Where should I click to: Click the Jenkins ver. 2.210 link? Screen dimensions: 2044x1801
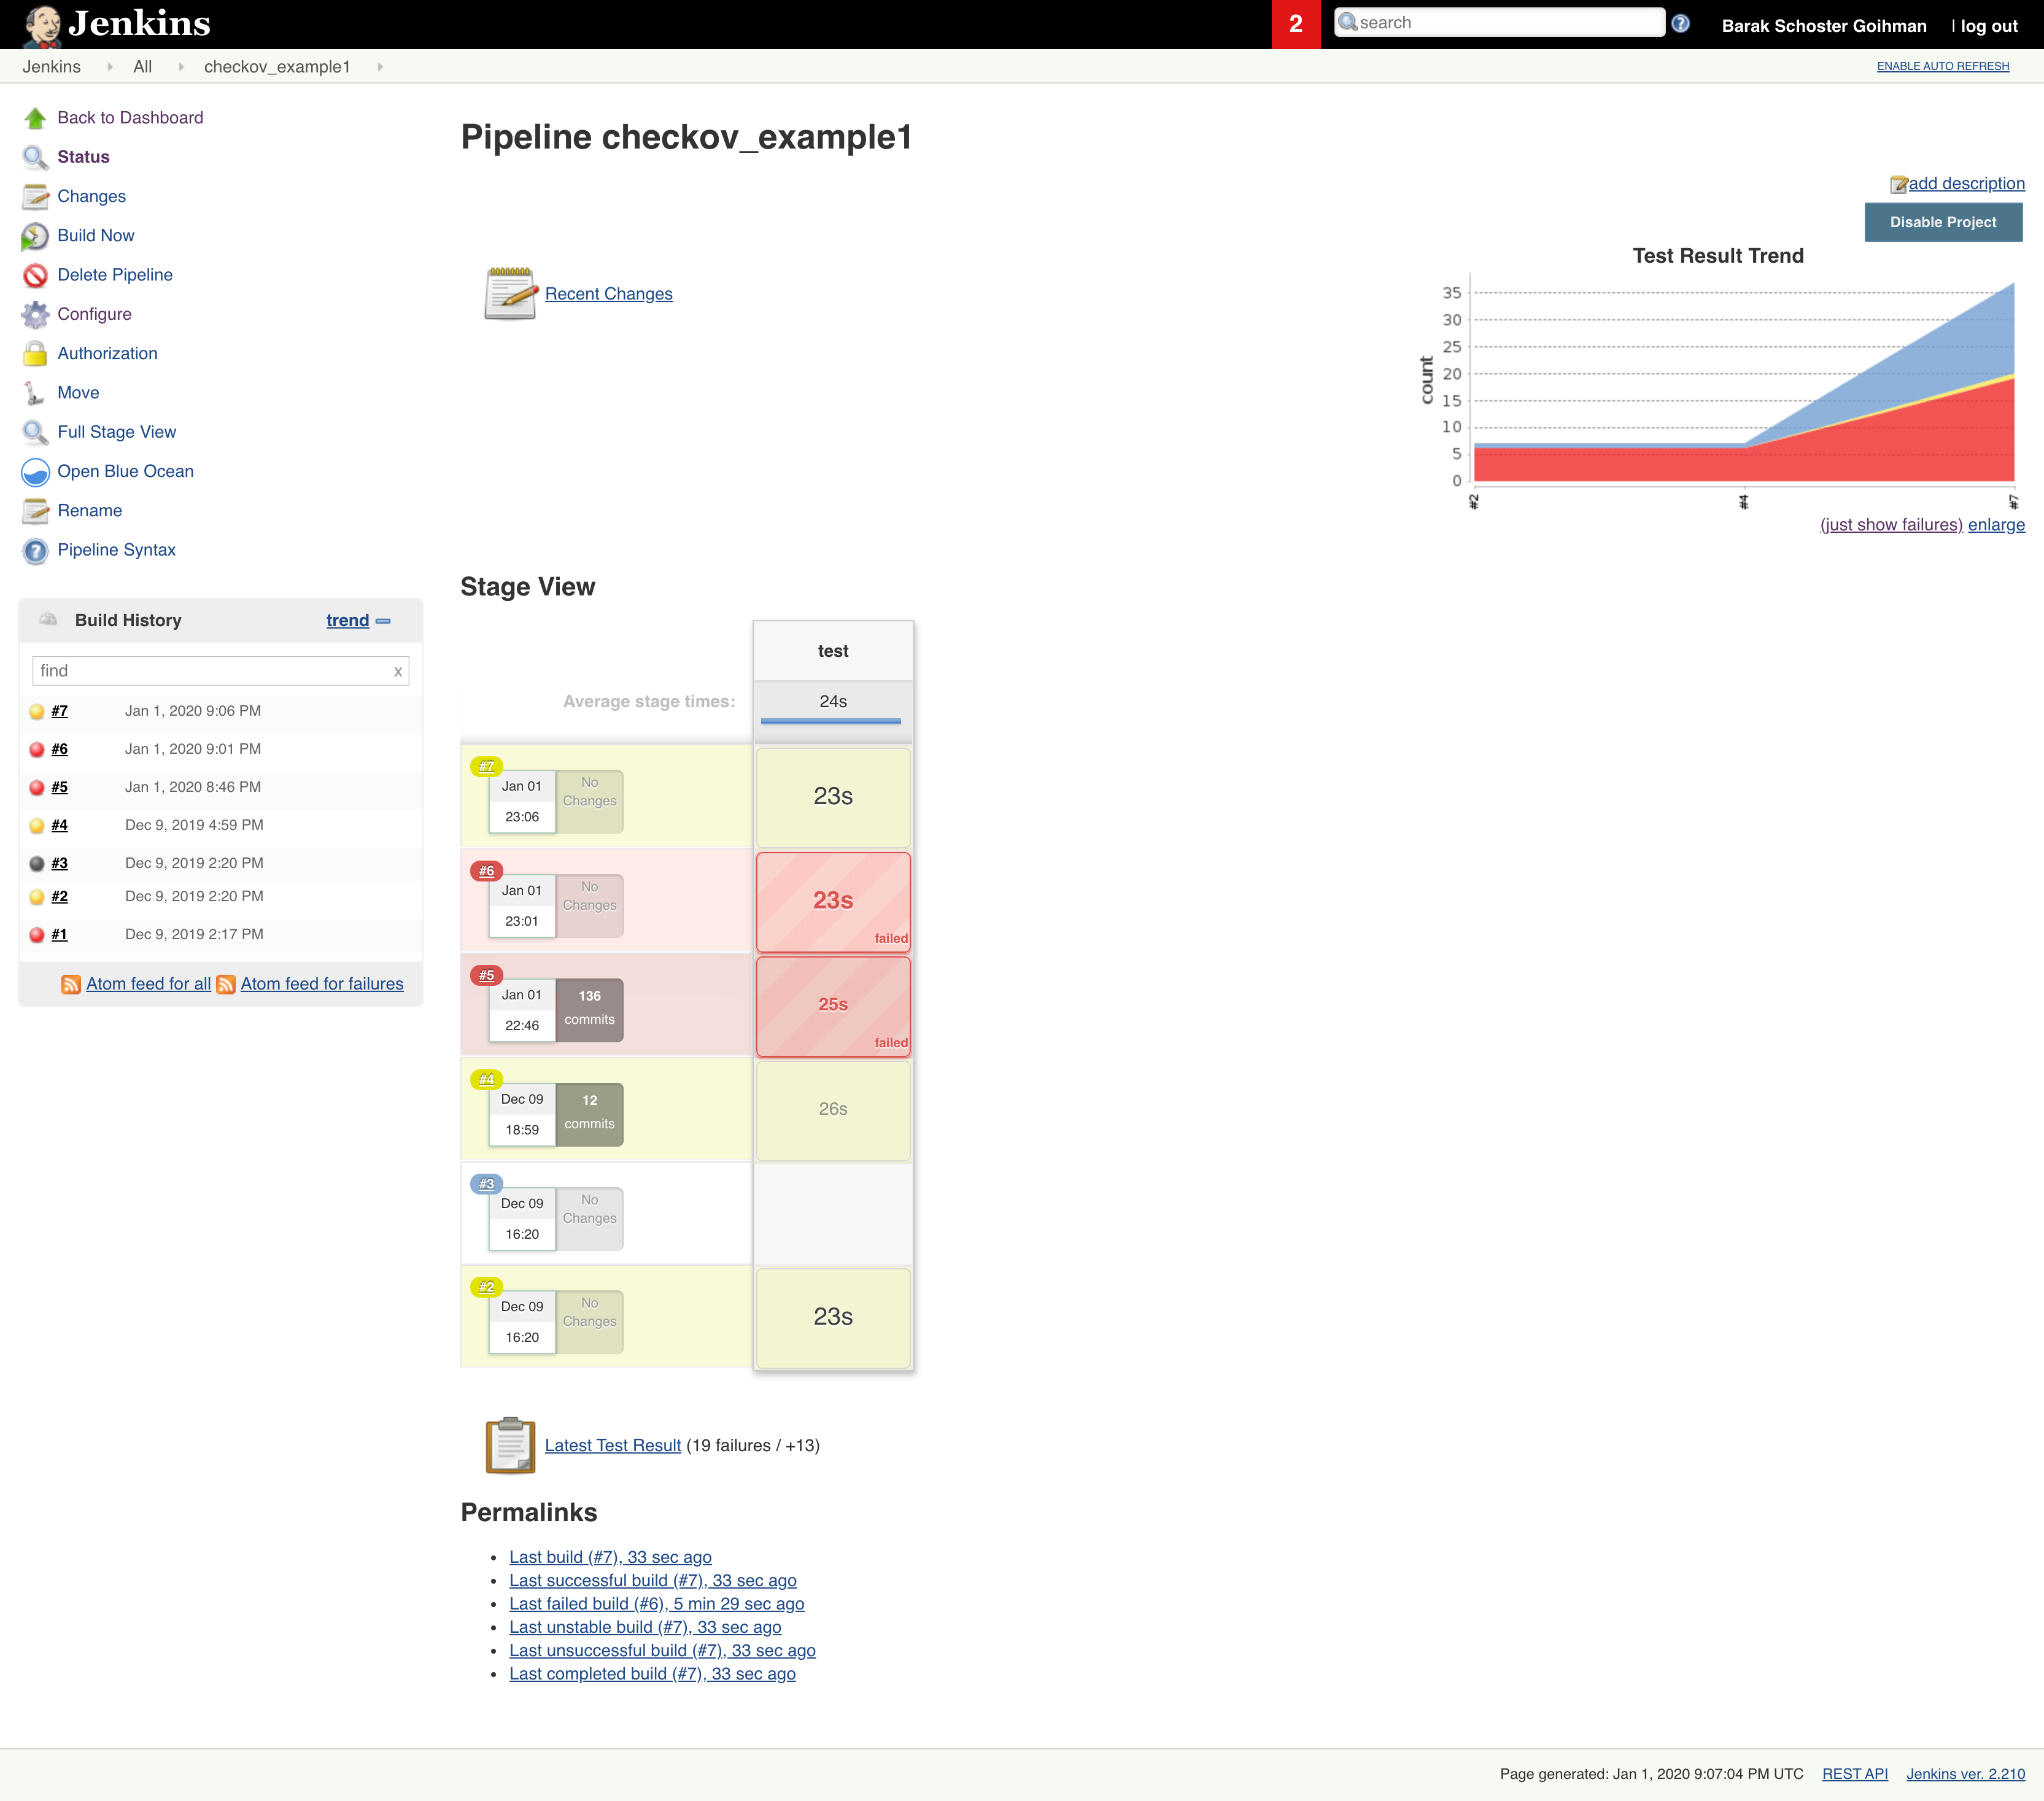[1965, 1774]
